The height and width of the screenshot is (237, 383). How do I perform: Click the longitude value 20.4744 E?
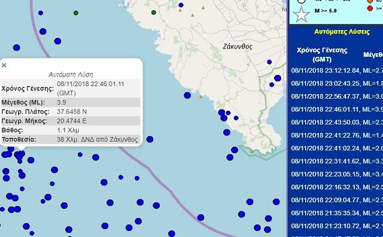(72, 121)
